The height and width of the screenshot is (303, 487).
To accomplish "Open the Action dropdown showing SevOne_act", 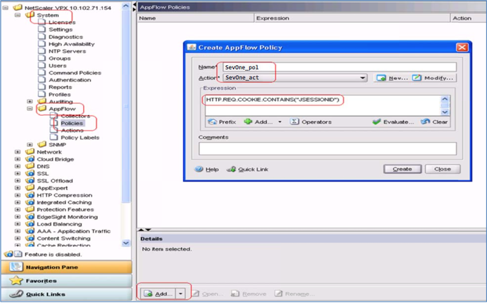I will 363,77.
